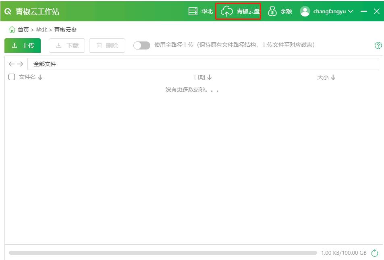384x260 pixels.
Task: Click the back arrow in file navigation
Action: click(x=12, y=64)
